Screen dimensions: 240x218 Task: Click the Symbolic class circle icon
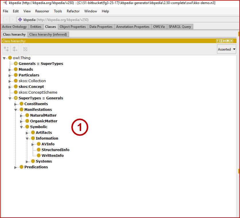pyautogui.click(x=27, y=127)
